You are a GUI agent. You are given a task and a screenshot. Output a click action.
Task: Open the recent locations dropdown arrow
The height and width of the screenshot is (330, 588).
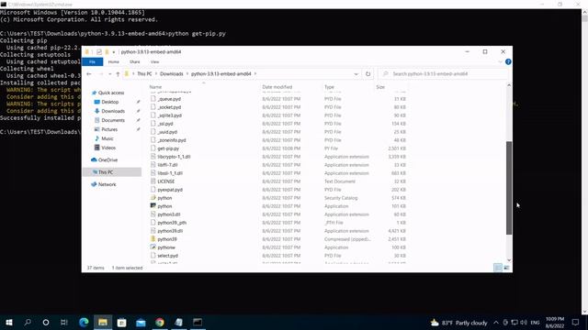tap(109, 74)
